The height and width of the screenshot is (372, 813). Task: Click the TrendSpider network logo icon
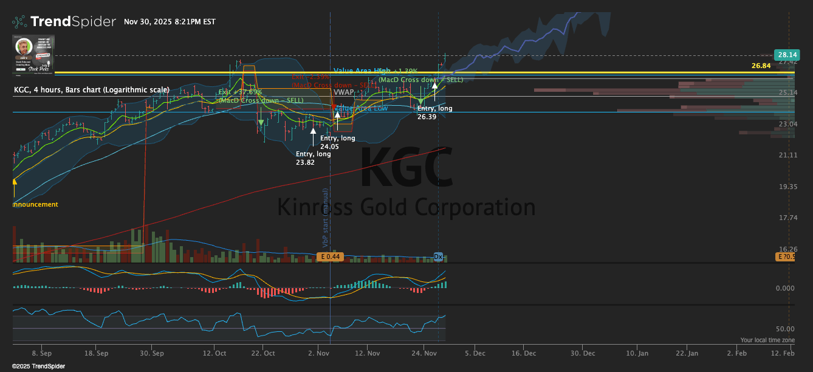coord(19,22)
